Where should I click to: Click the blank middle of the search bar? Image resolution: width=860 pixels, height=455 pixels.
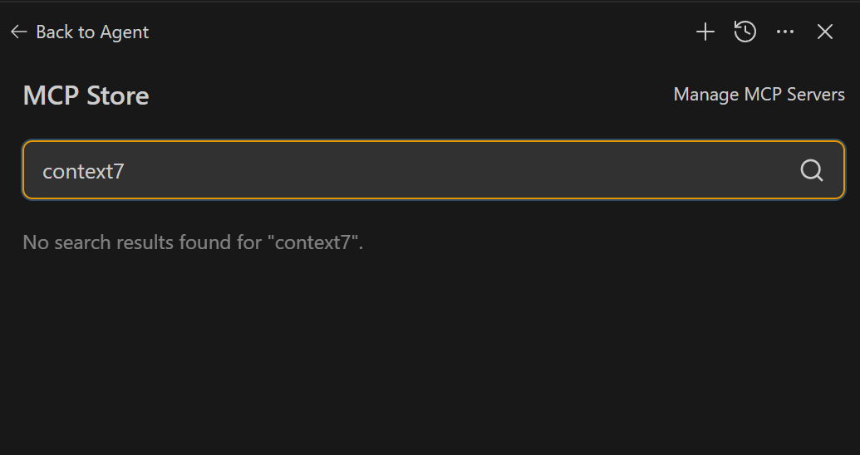(457, 170)
